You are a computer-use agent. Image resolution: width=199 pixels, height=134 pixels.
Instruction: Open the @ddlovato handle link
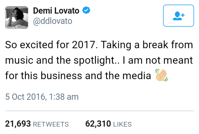(x=53, y=21)
